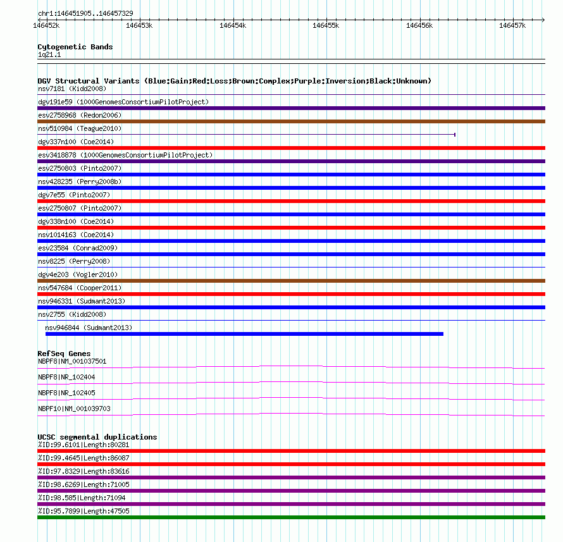Image resolution: width=563 pixels, height=542 pixels.
Task: Click the 146456k ruler tick label
Action: coord(419,26)
